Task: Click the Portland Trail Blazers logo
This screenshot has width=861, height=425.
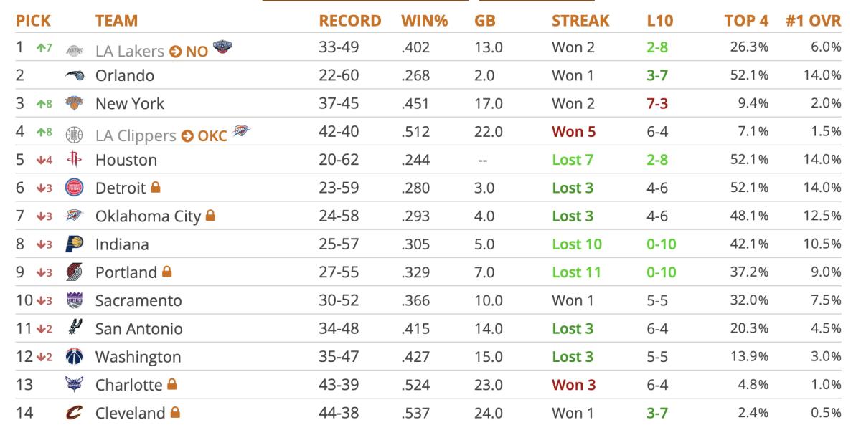Action: click(74, 272)
